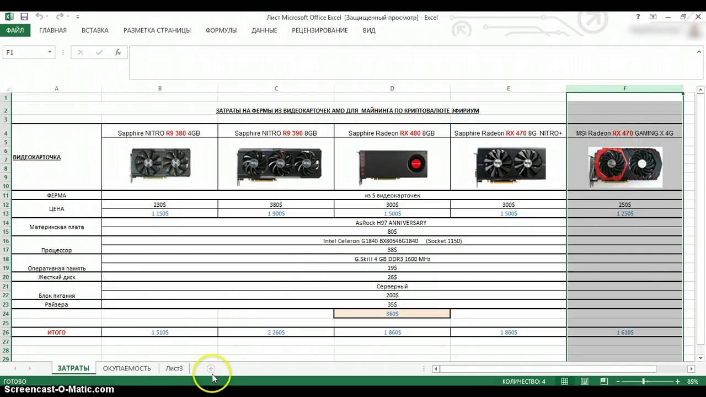Open the ФОРМУЛЫ ribbon tab

click(x=221, y=30)
